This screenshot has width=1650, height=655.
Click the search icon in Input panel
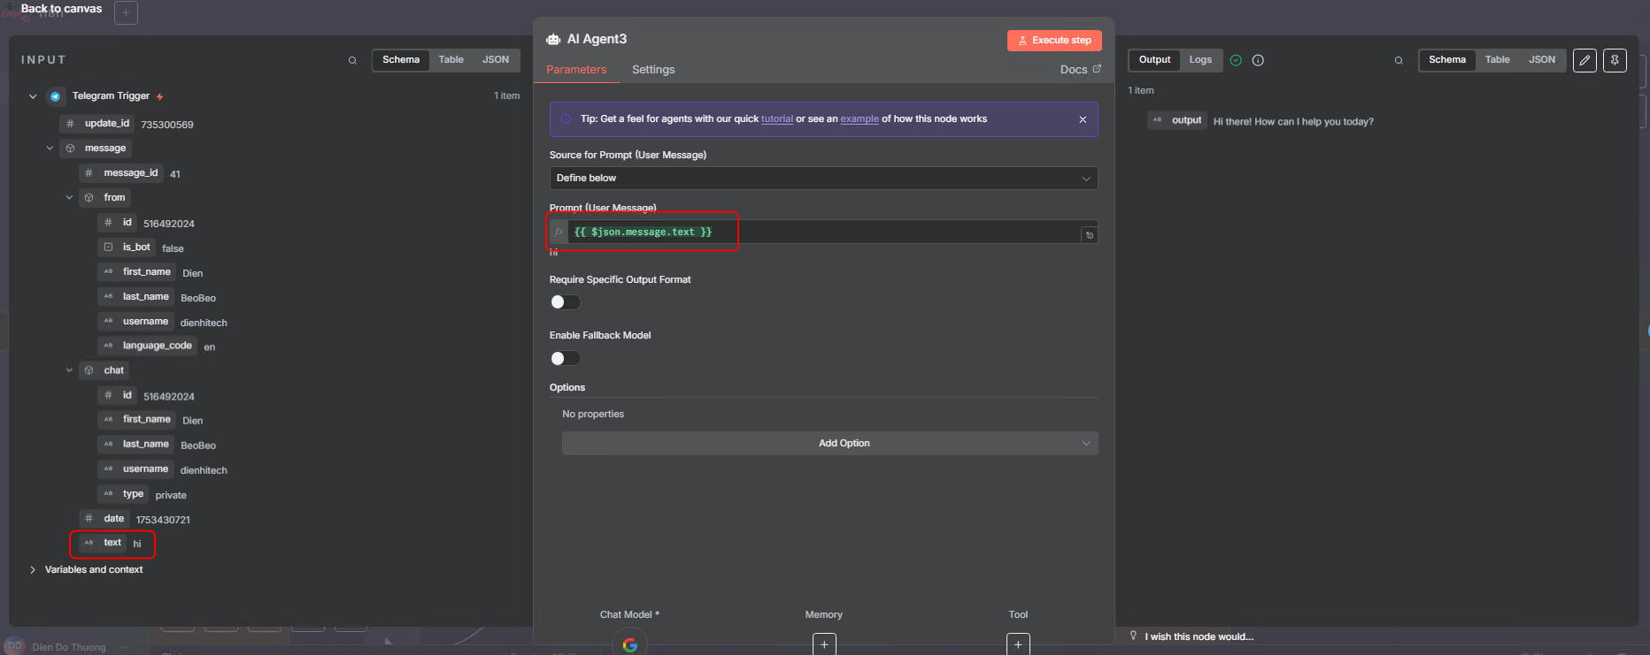tap(352, 61)
